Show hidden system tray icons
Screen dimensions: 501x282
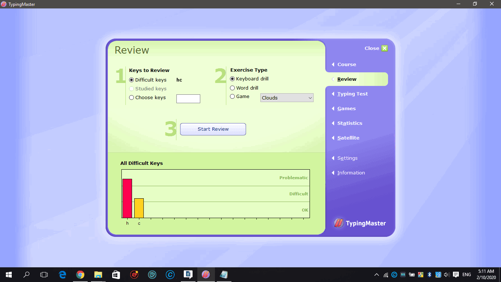pos(377,275)
